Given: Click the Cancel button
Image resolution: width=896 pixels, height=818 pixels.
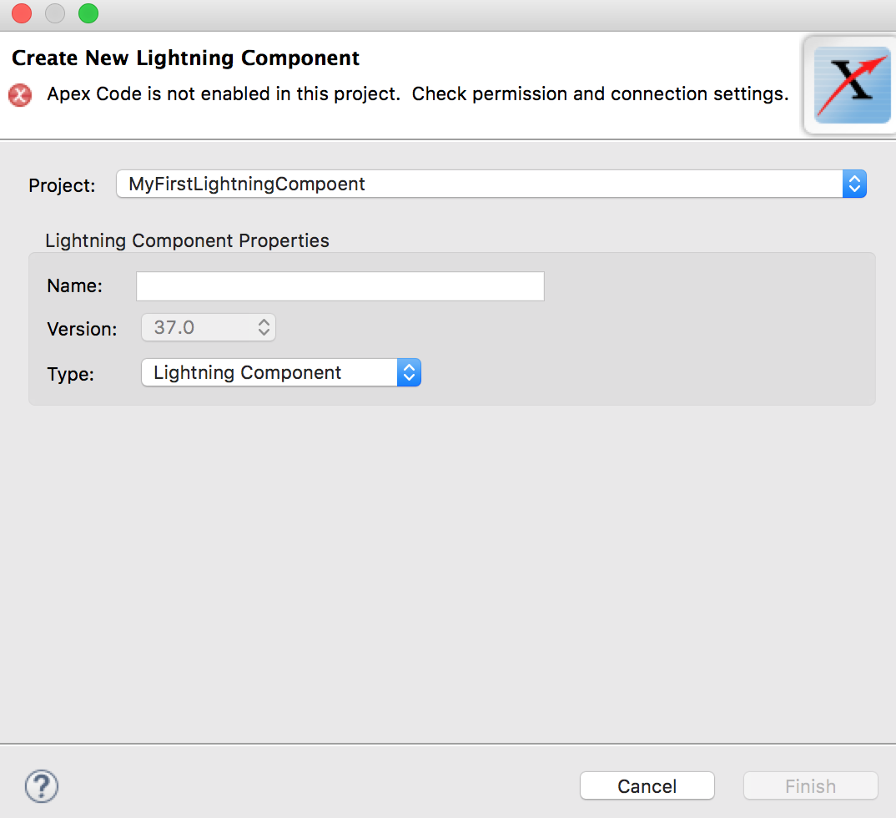Looking at the screenshot, I should tap(647, 786).
